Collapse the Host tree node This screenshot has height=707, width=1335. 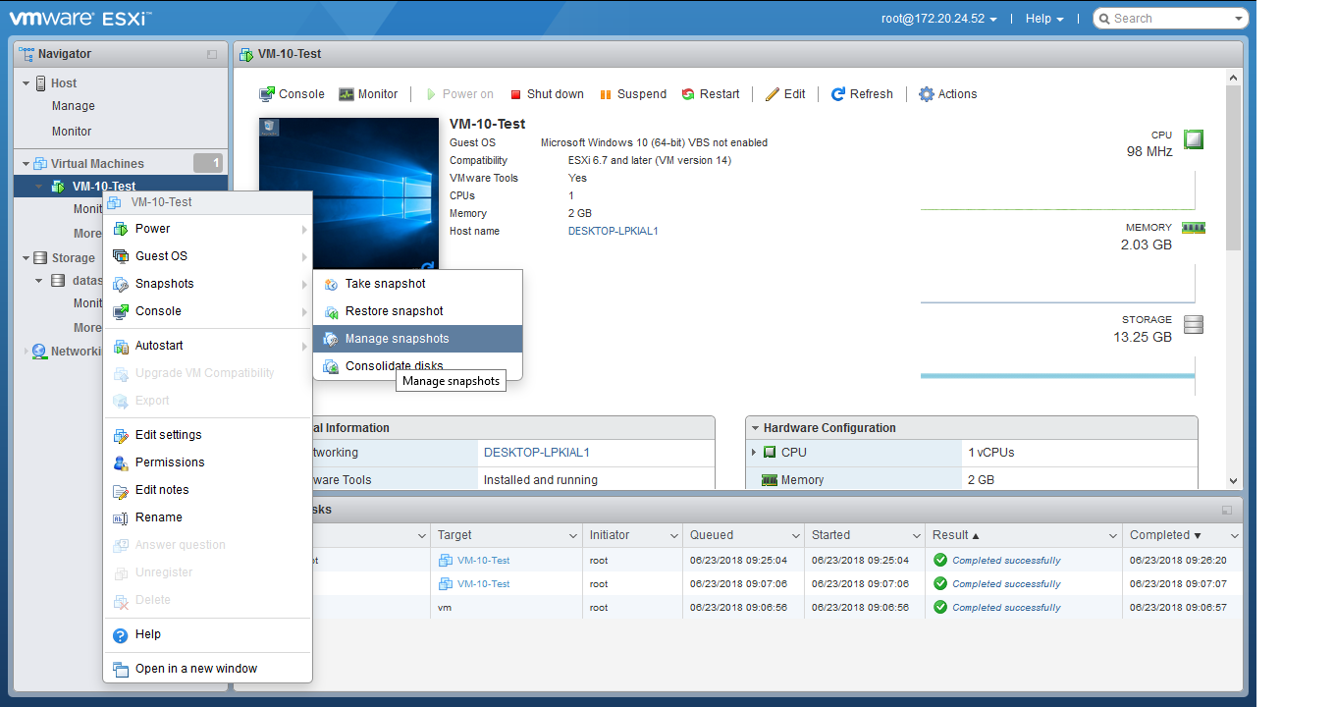(x=27, y=83)
